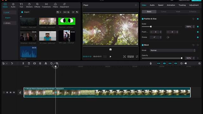Undo the last edit in the timeline toolbar
Viewport: 203px width, 114px height.
[x=12, y=63]
